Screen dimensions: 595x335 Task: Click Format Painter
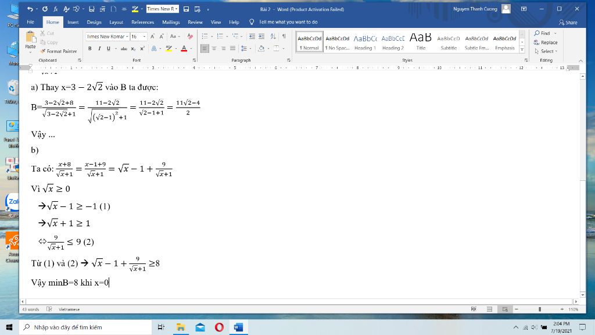[x=59, y=51]
